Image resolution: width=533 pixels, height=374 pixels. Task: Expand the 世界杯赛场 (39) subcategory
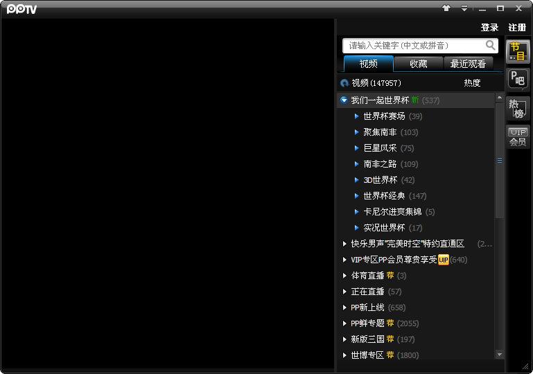[x=356, y=116]
